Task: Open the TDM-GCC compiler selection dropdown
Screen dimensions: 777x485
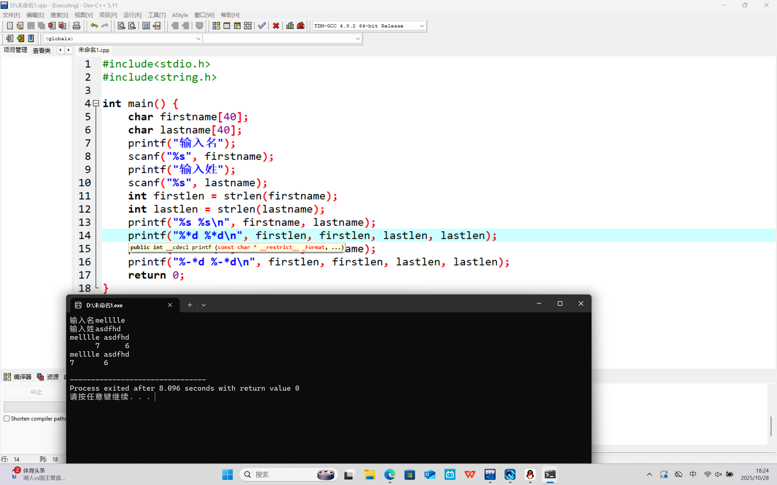Action: click(x=422, y=26)
